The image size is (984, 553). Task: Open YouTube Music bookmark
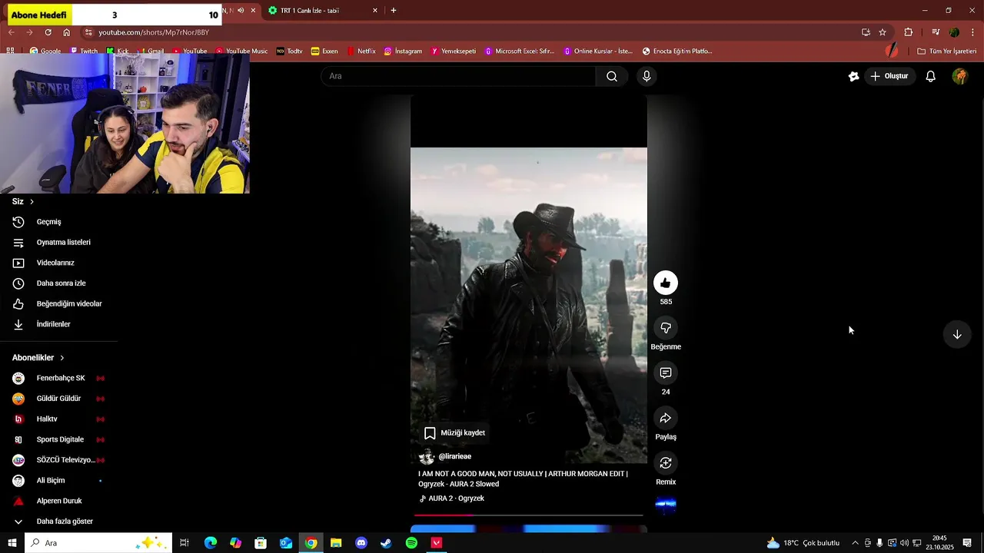coord(241,51)
